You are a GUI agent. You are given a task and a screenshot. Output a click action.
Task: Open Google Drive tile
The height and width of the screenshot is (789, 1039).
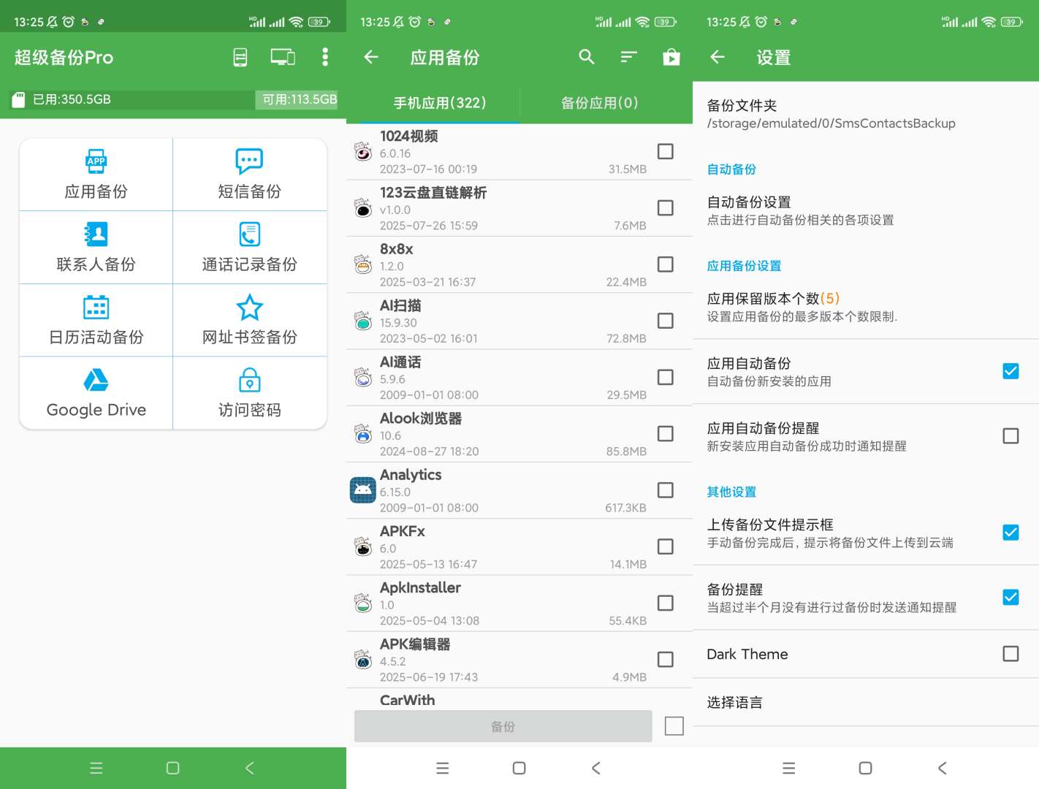click(96, 393)
